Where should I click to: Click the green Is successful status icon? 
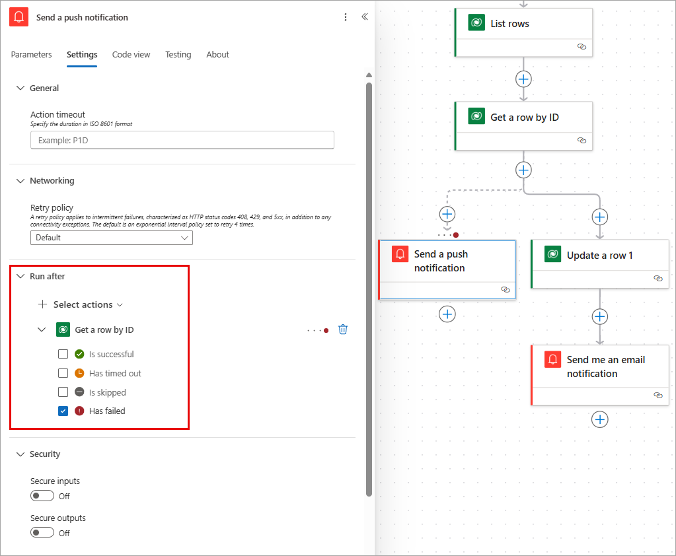point(79,354)
